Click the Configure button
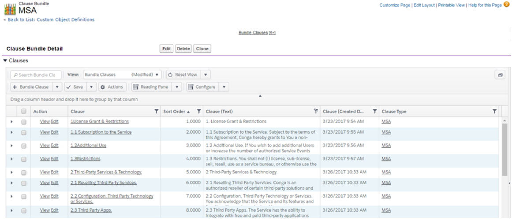Image resolution: width=516 pixels, height=221 pixels. point(202,87)
